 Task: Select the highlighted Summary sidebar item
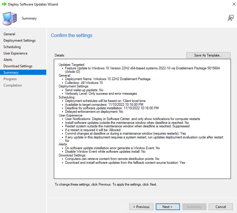pos(23,73)
